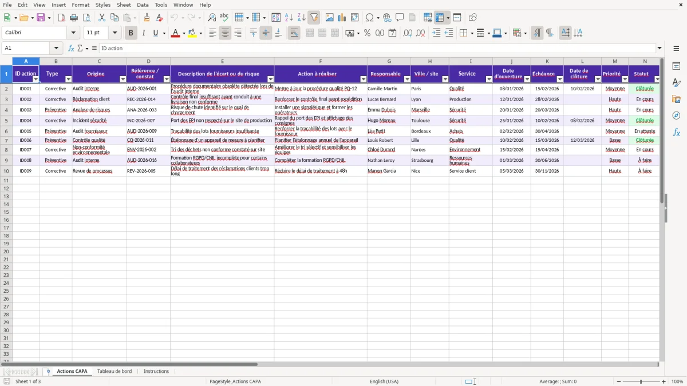Open the Type column filter dropdown
Viewport: 687px width, 386px height.
[x=69, y=79]
